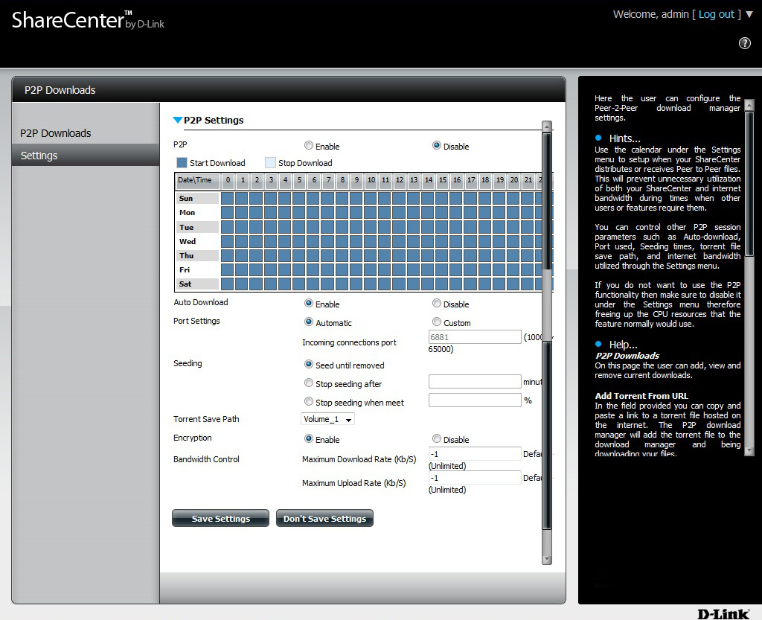Click the incoming connections port field
Viewport: 762px width, 620px height.
(x=475, y=336)
